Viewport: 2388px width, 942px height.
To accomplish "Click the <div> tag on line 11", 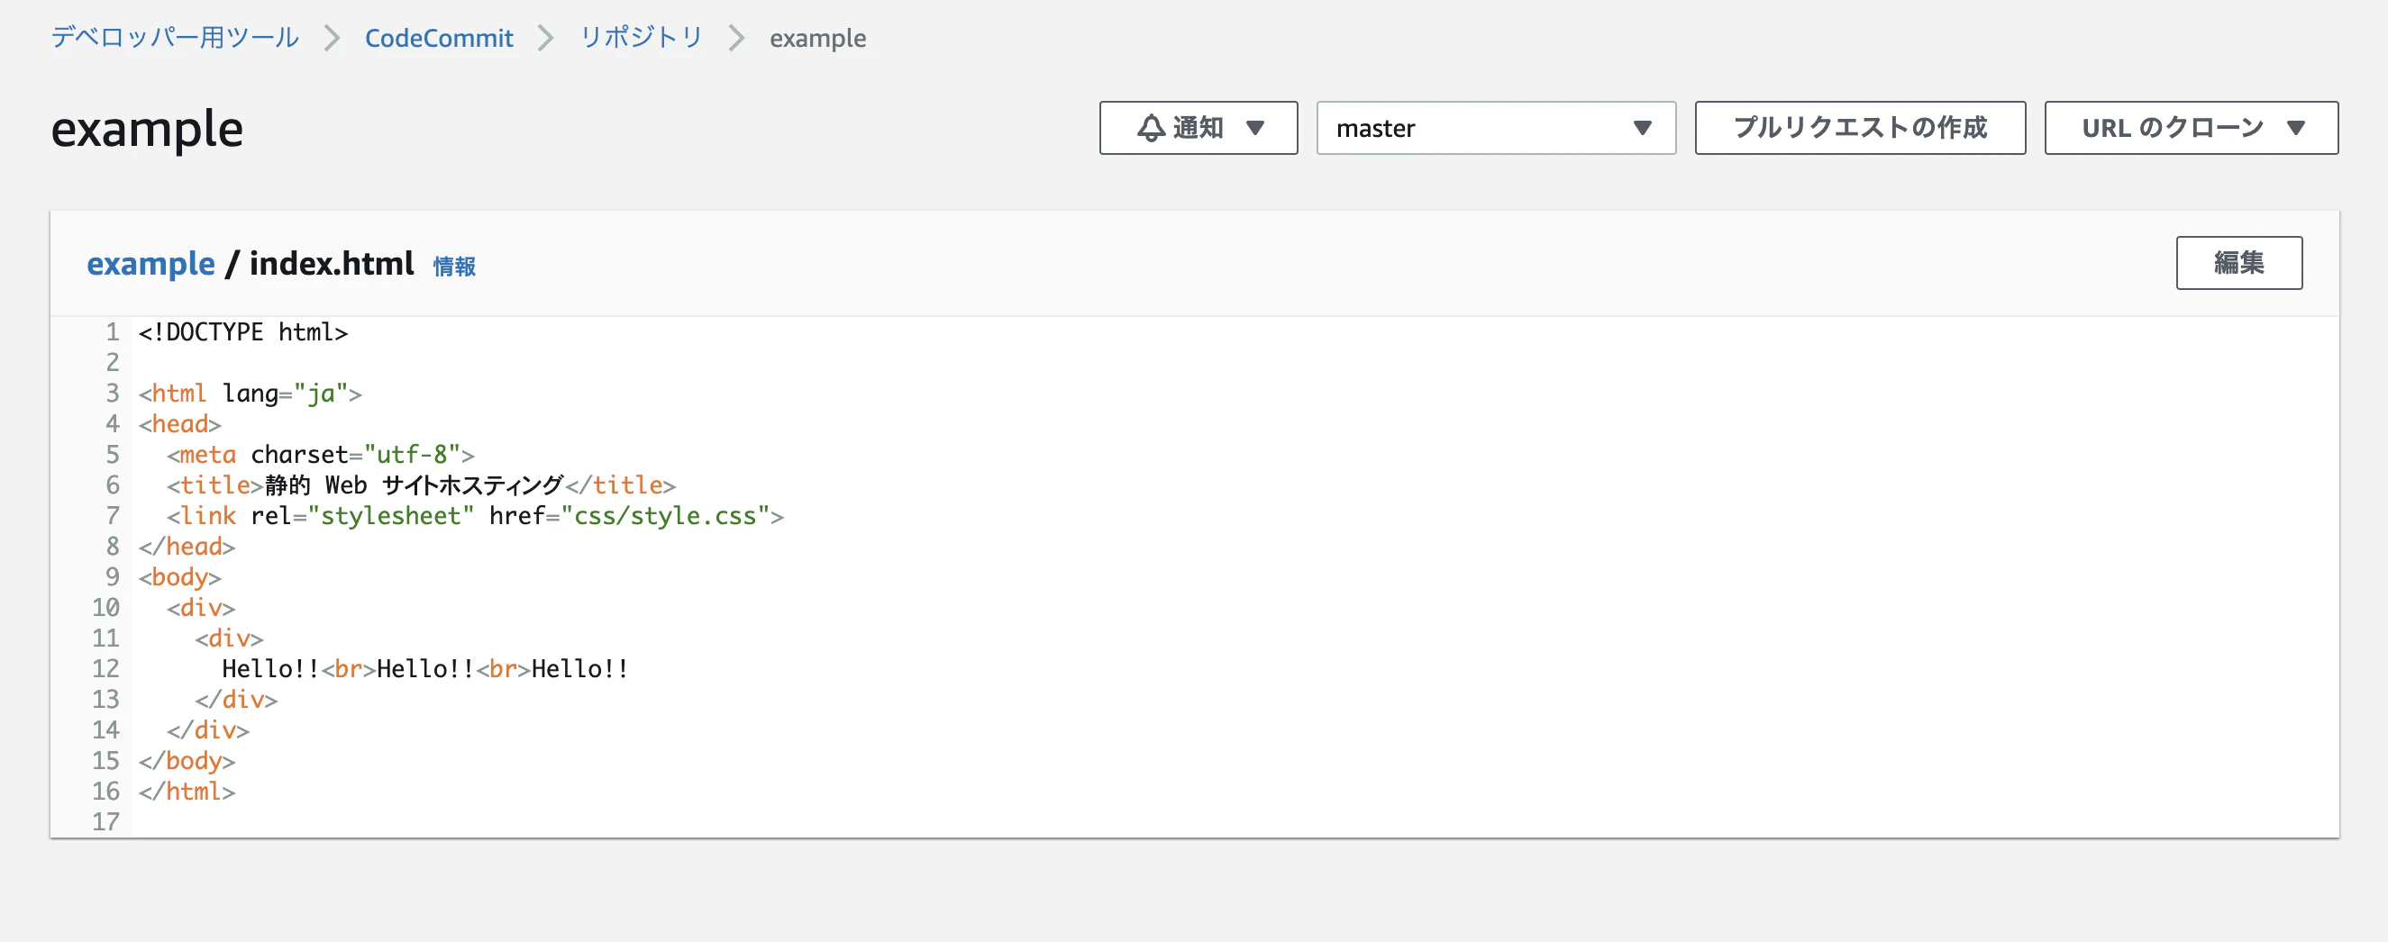I will point(229,638).
